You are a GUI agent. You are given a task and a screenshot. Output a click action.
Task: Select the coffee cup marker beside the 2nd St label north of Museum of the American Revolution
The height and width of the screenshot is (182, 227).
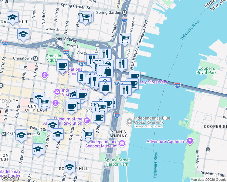[71, 107]
